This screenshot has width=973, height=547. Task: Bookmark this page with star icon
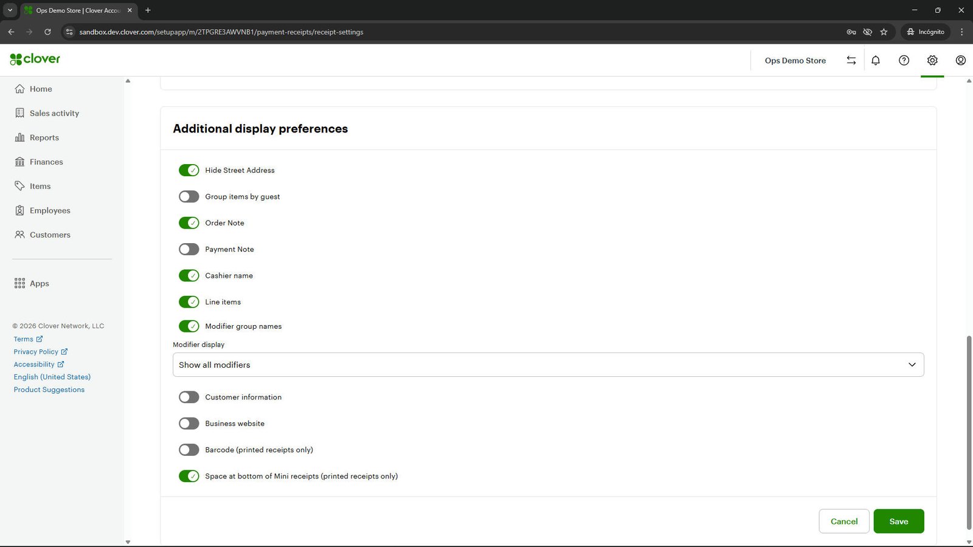click(884, 32)
